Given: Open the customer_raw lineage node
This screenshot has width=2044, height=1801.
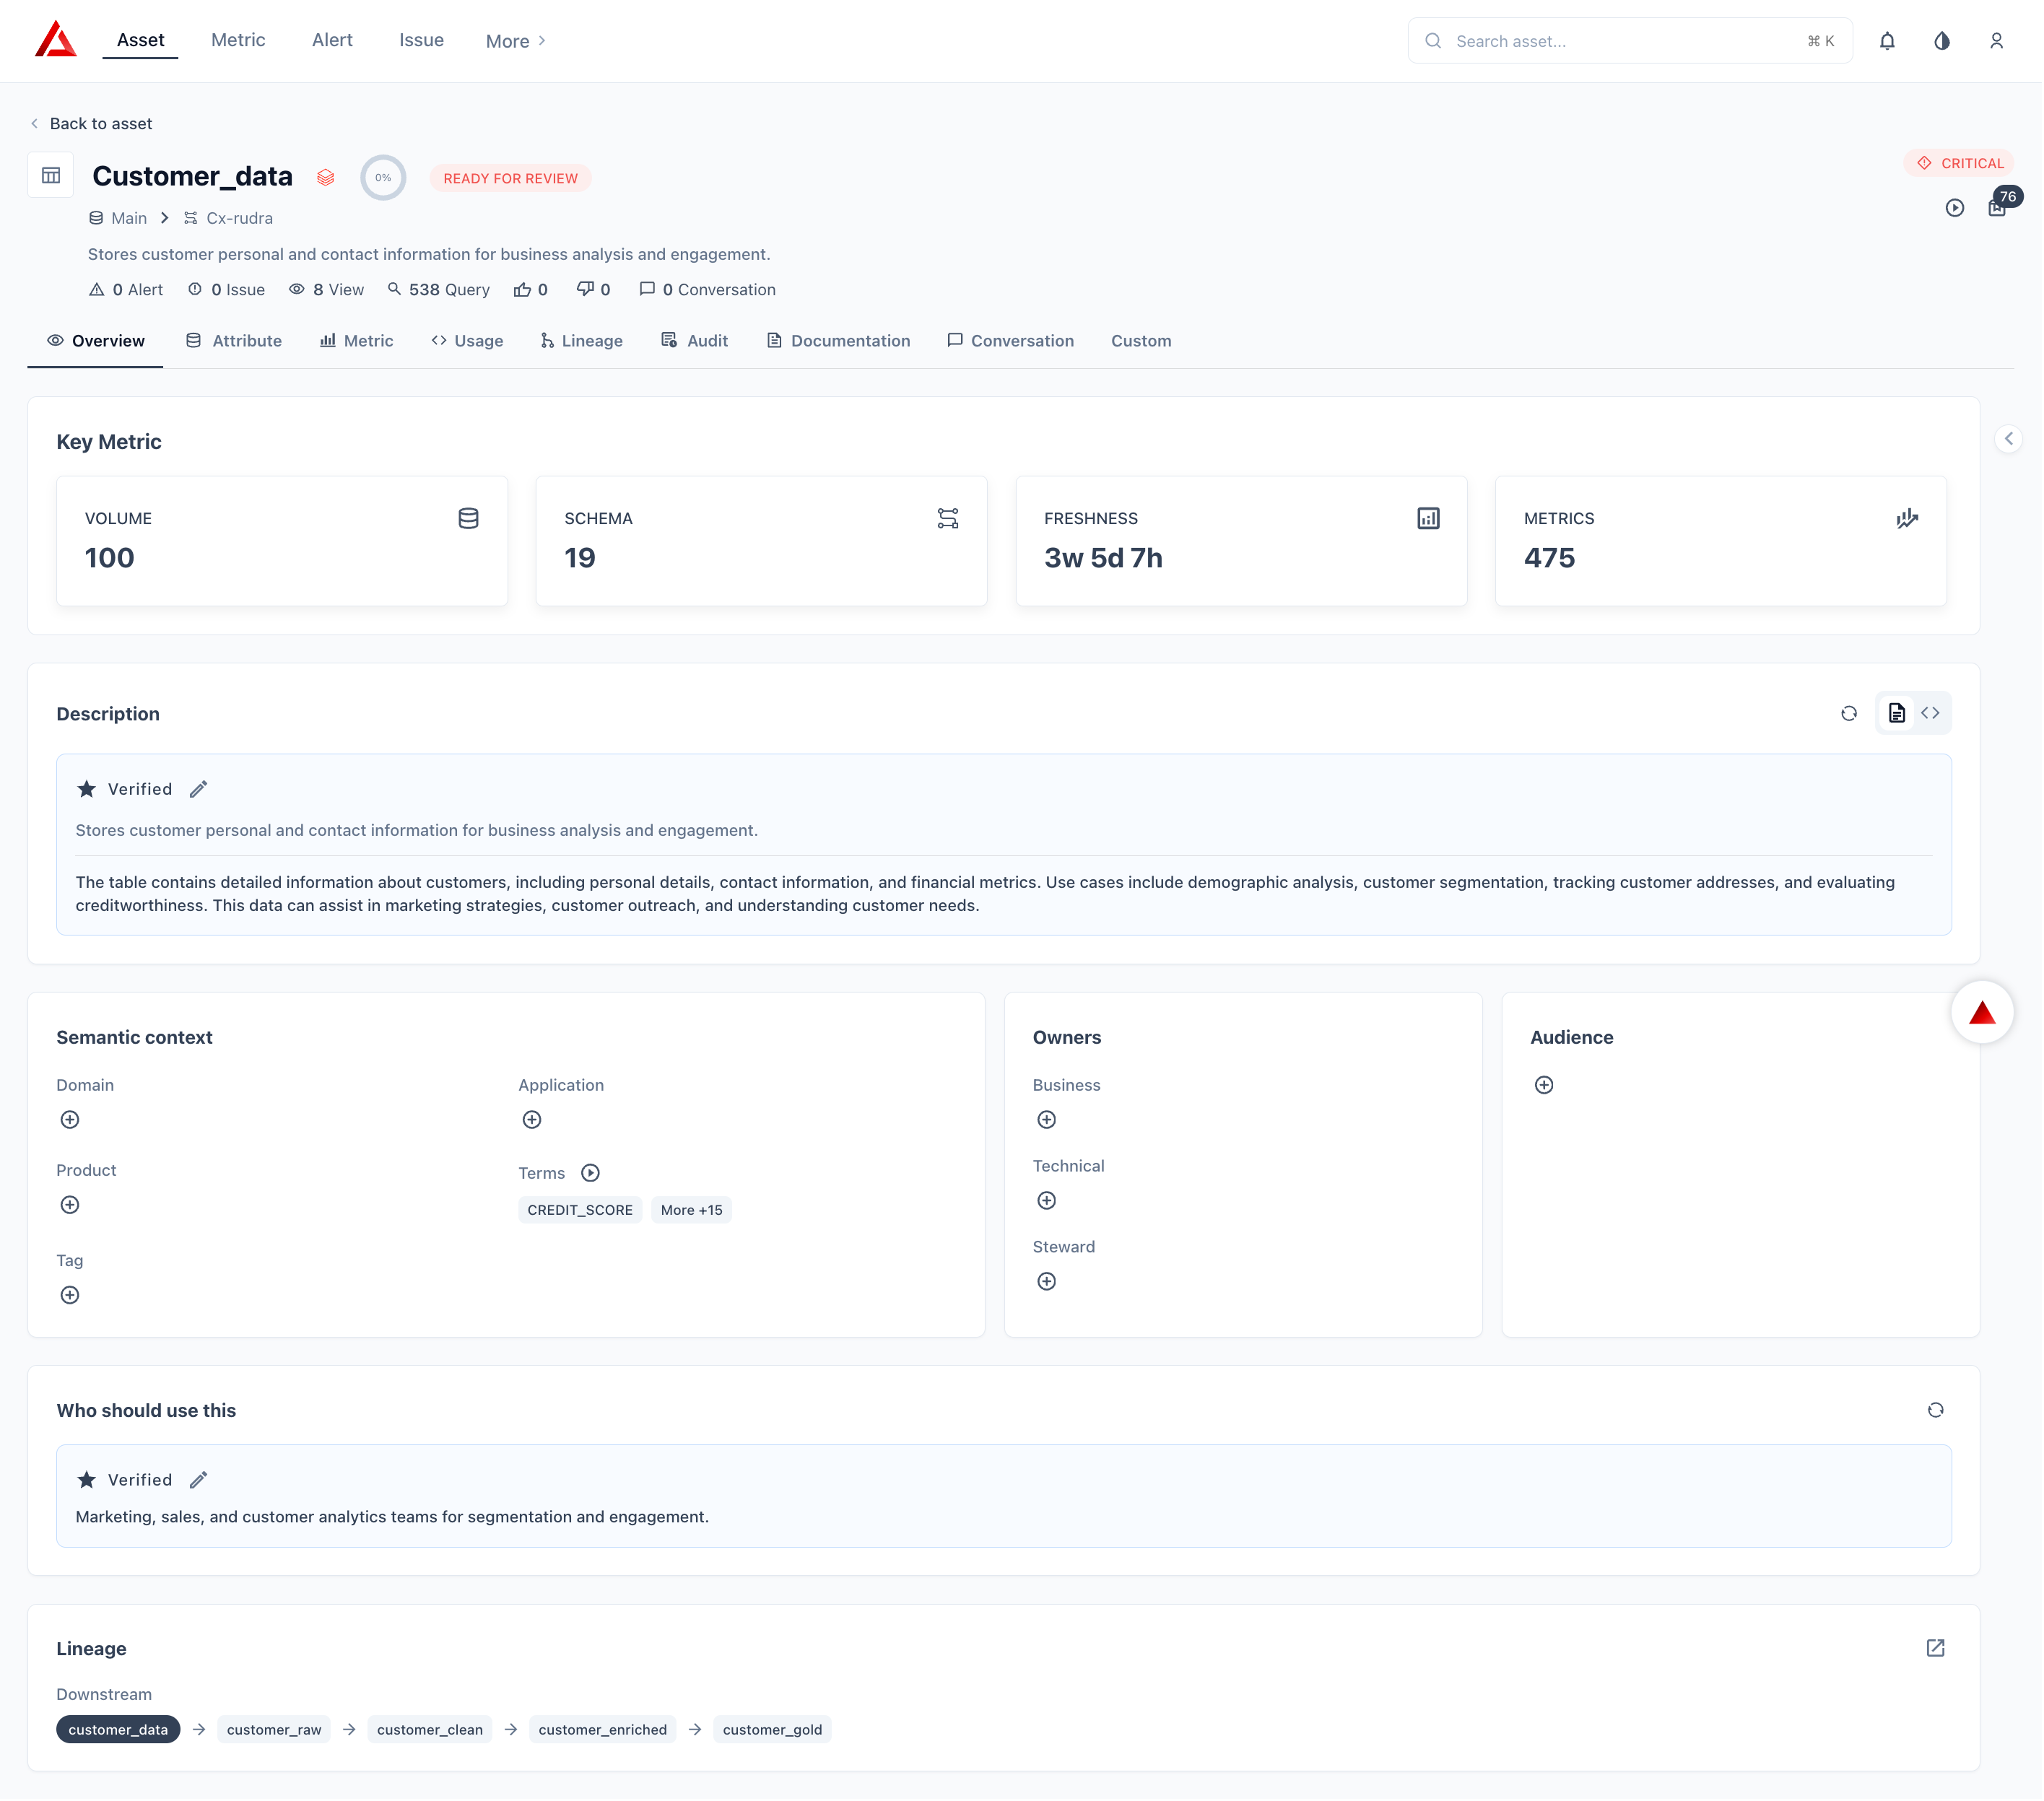Looking at the screenshot, I should [274, 1731].
